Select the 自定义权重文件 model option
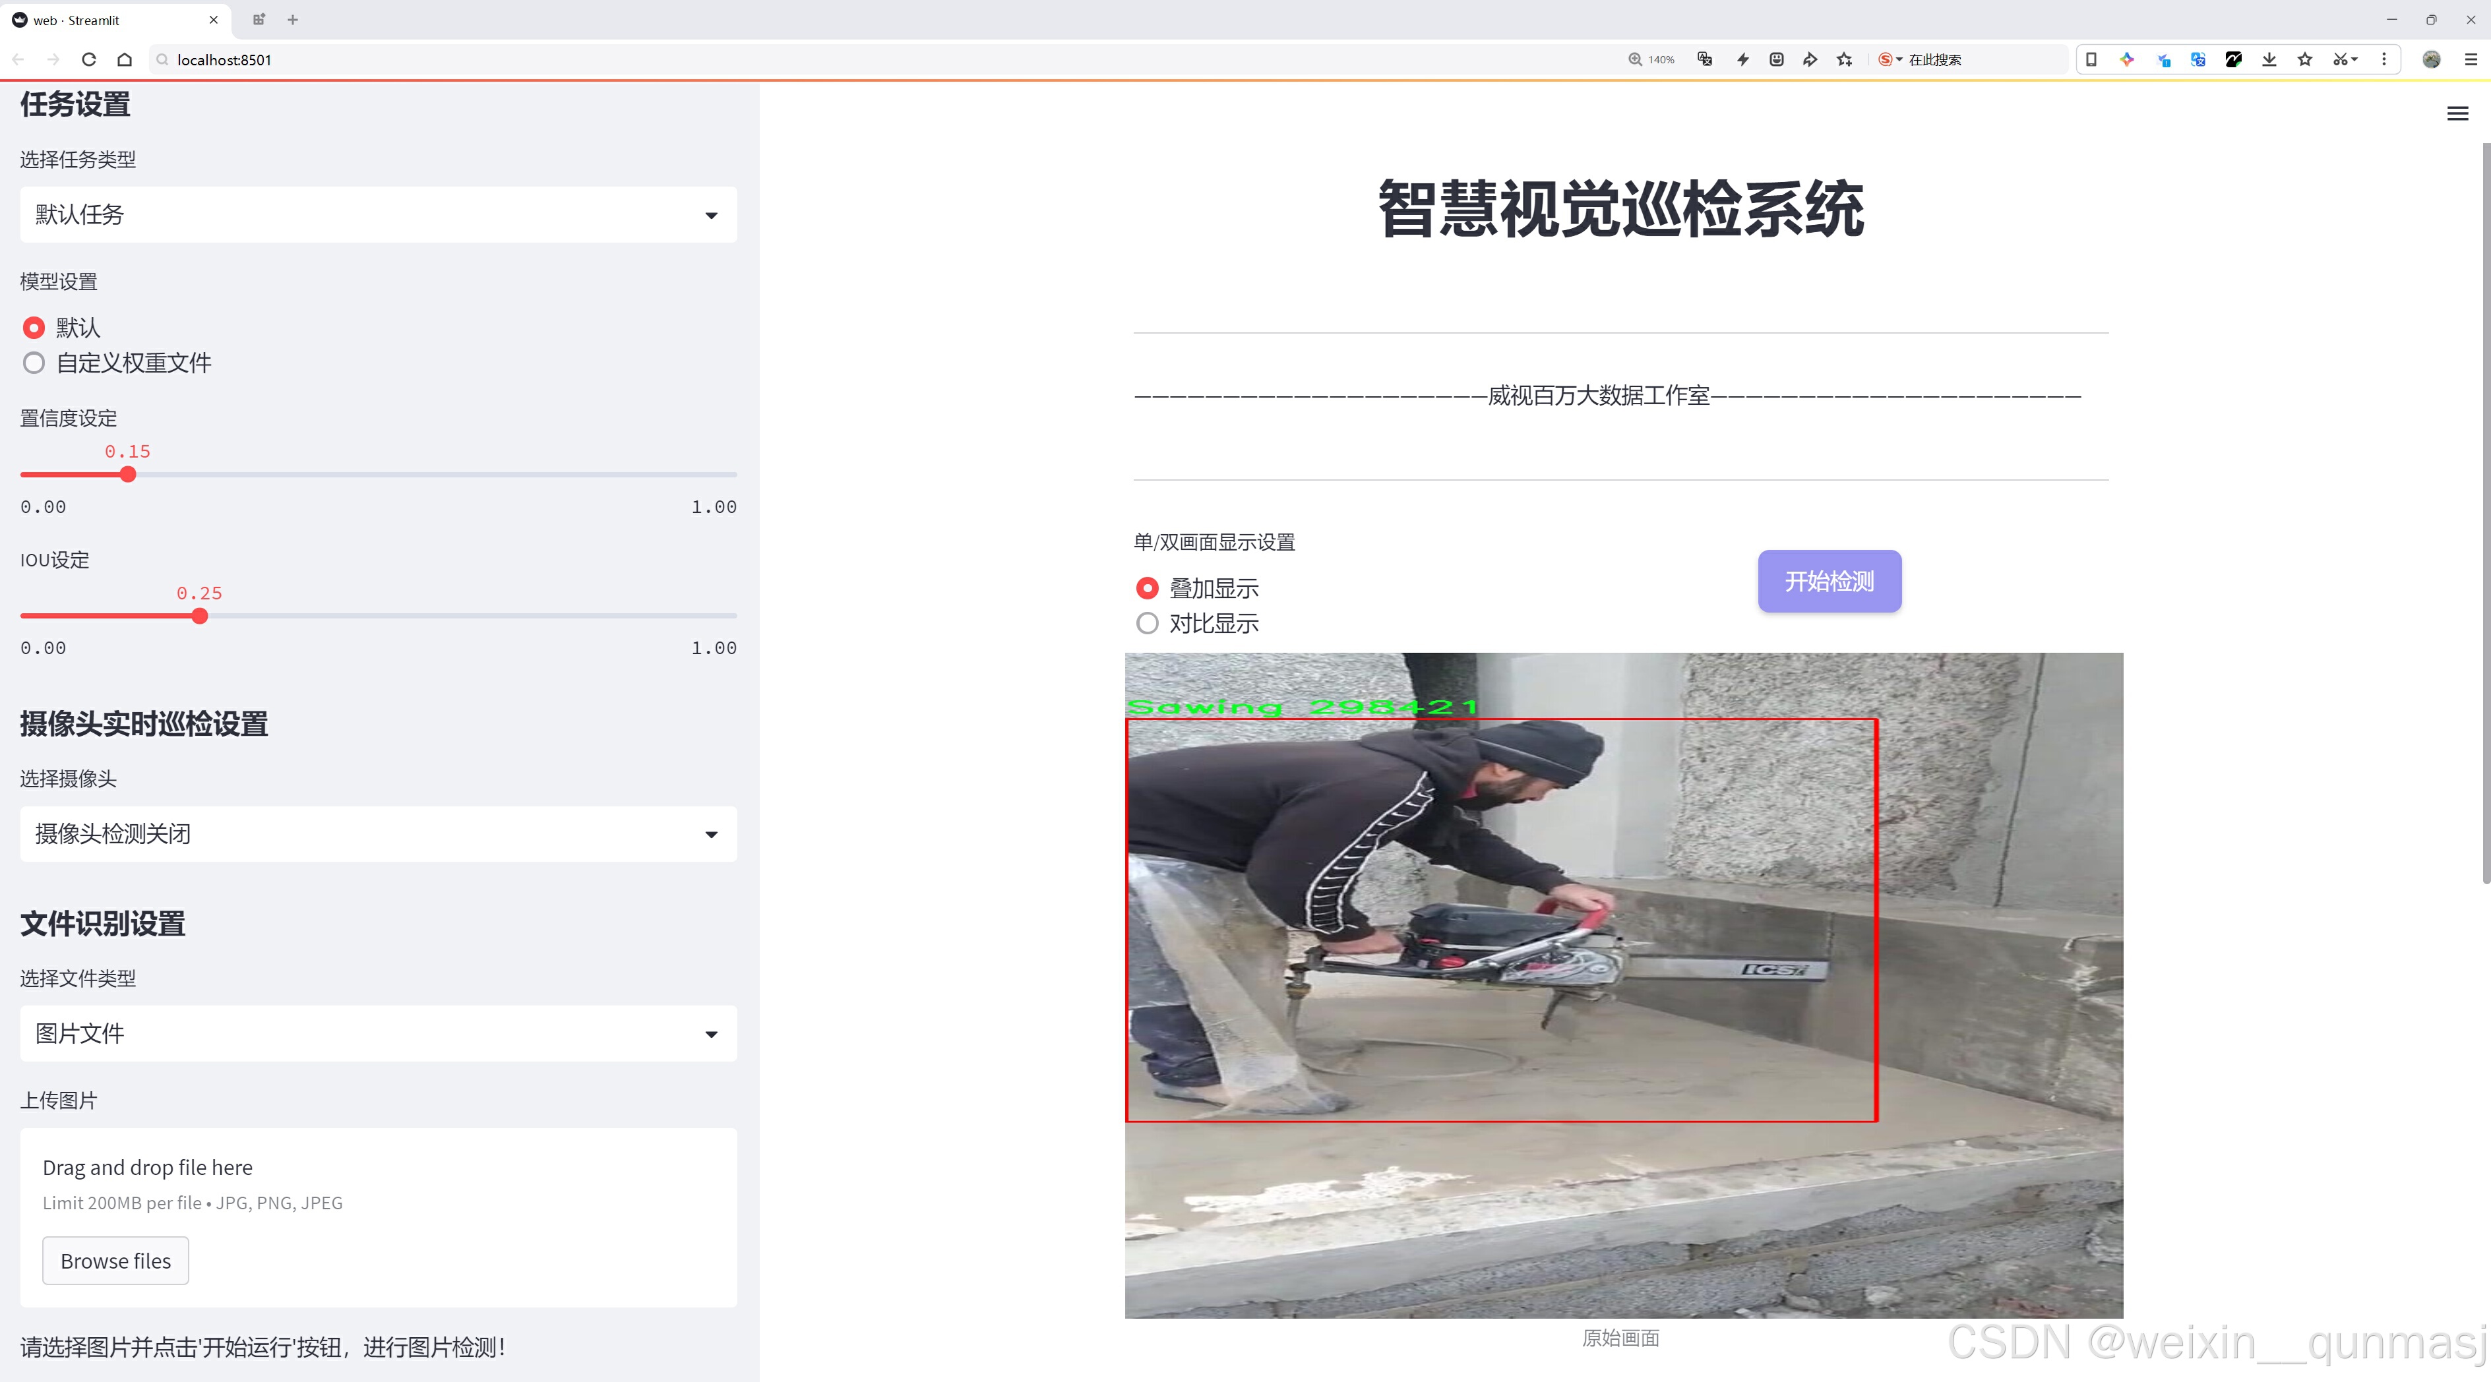The width and height of the screenshot is (2491, 1382). tap(35, 363)
